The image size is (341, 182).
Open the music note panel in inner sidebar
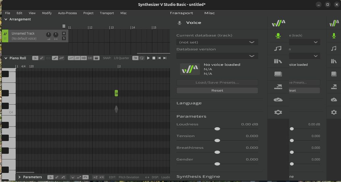[x=278, y=48]
